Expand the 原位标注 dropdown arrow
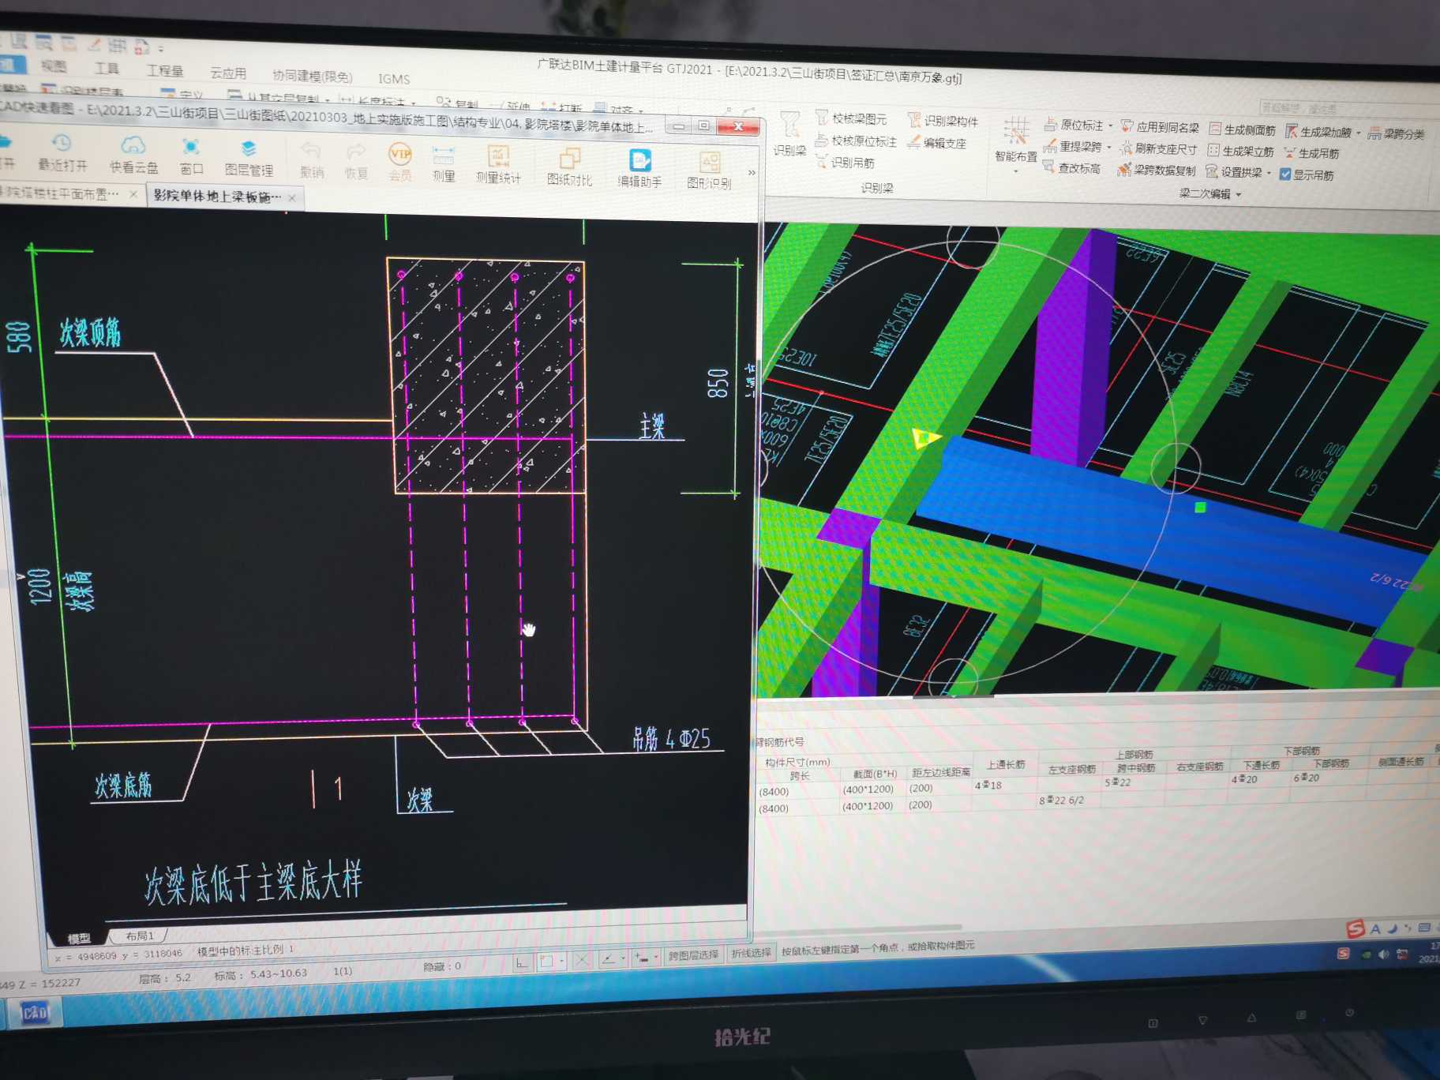The width and height of the screenshot is (1440, 1080). coord(1111,126)
